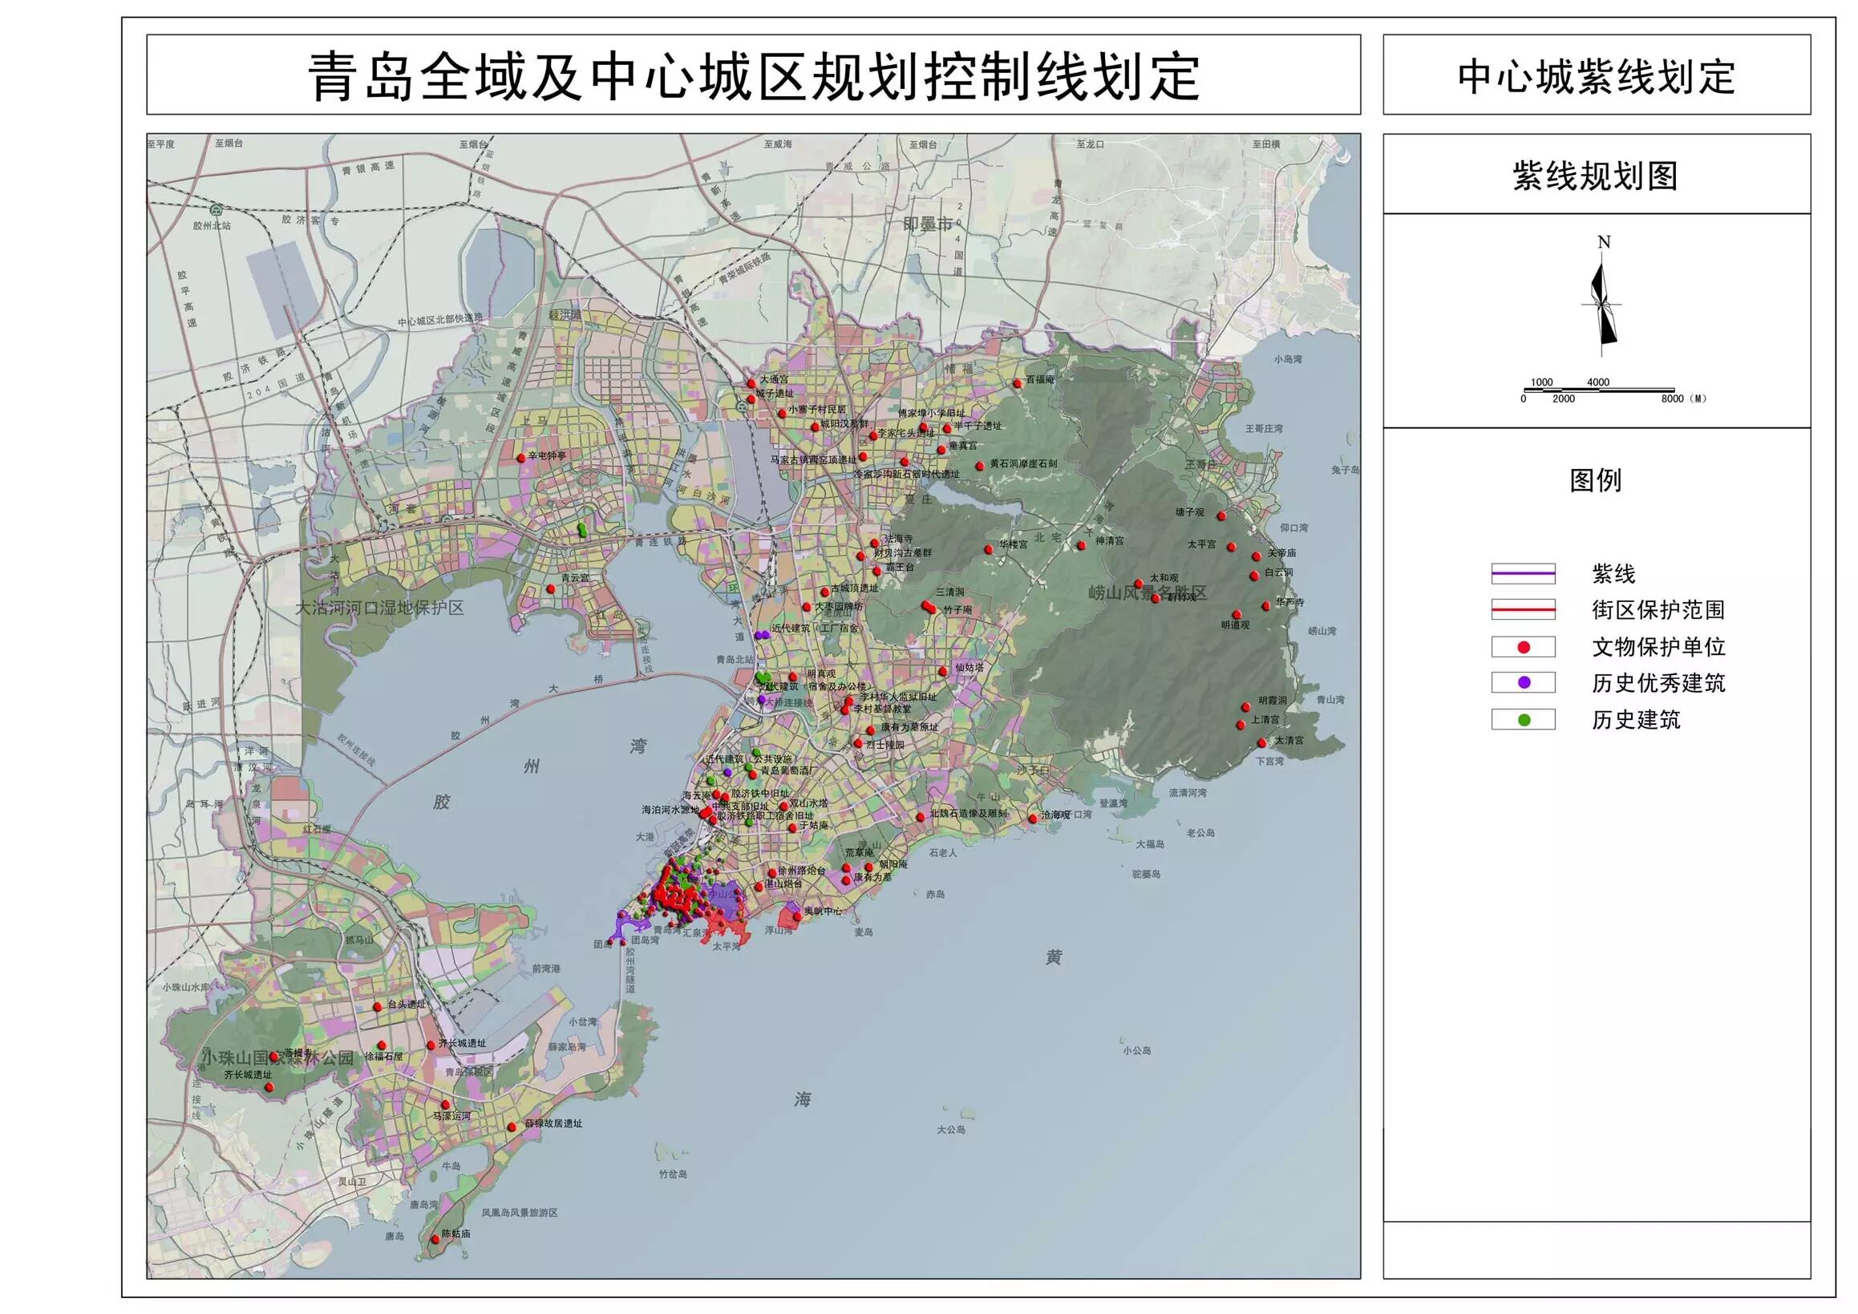This screenshot has height=1314, width=1858.
Task: Click the 中心城紫线划定 title box
Action: point(1596,77)
